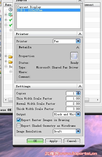This screenshot has height=157, width=102.
Task: Expand the green cube tree node
Action: pyautogui.click(x=6, y=15)
